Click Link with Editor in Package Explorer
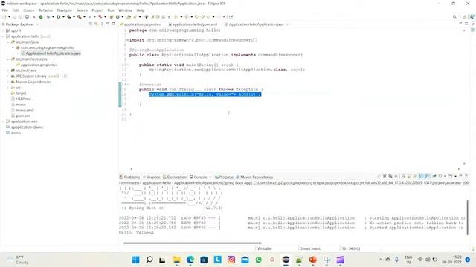The width and height of the screenshot is (476, 267). click(x=96, y=24)
